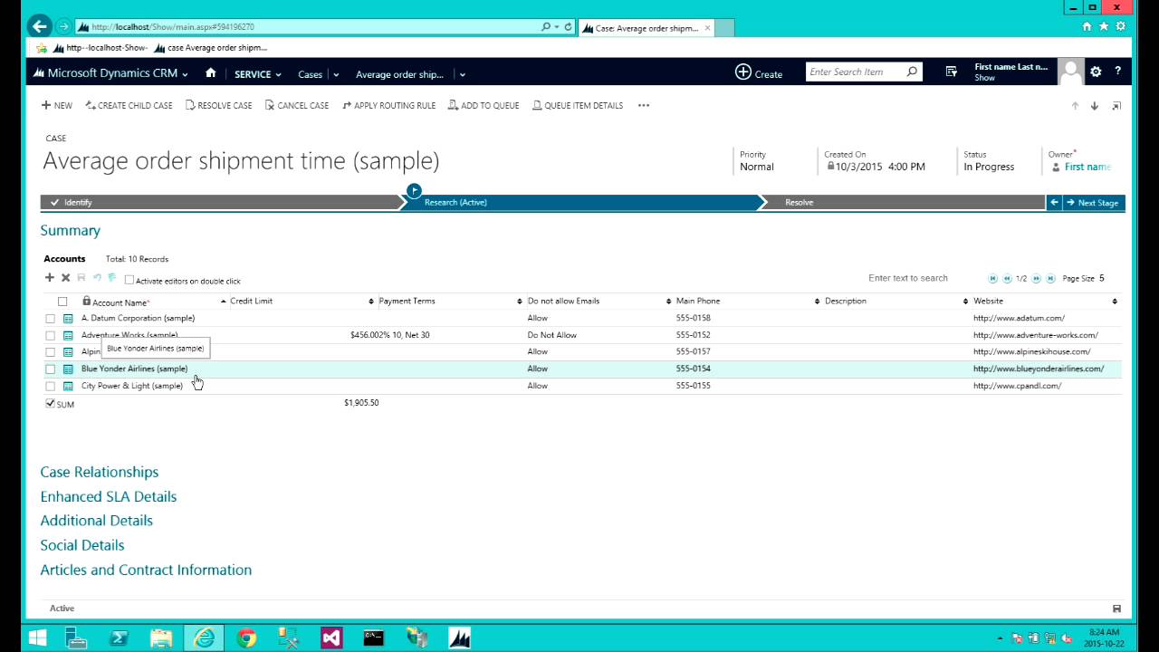Click the save icon in form footer
This screenshot has height=652, width=1159.
coord(1116,609)
